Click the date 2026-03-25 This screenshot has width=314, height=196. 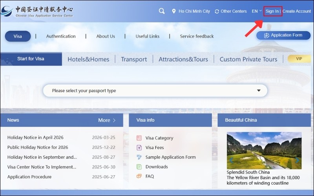click(104, 138)
